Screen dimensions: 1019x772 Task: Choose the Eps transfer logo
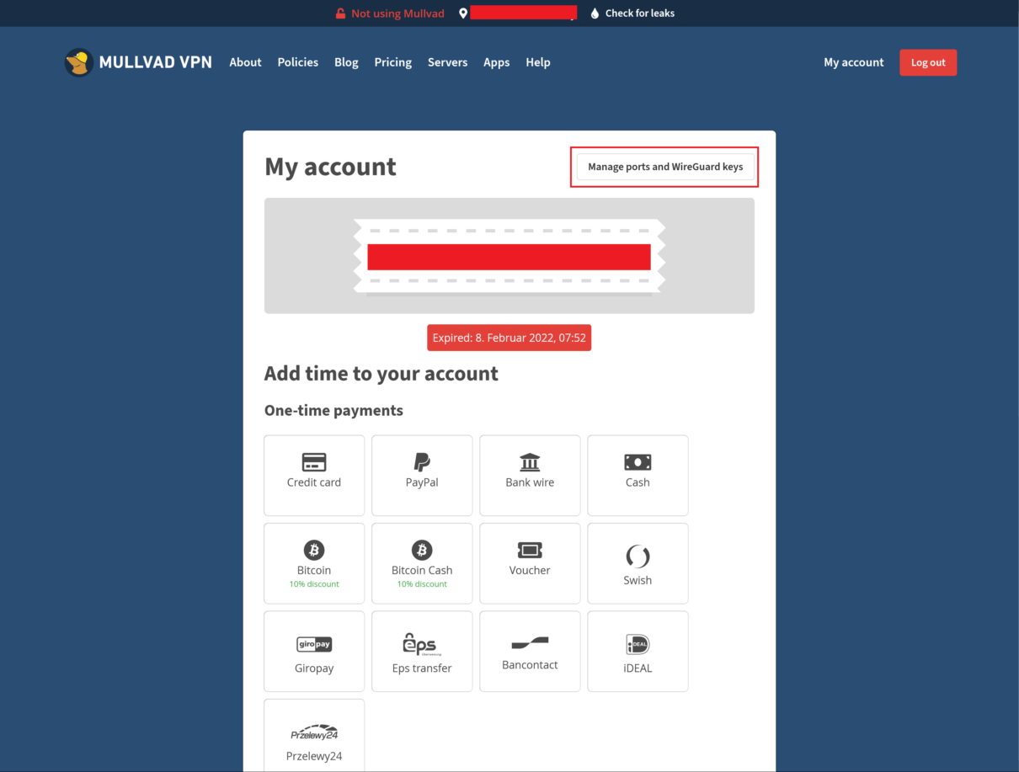pyautogui.click(x=422, y=644)
